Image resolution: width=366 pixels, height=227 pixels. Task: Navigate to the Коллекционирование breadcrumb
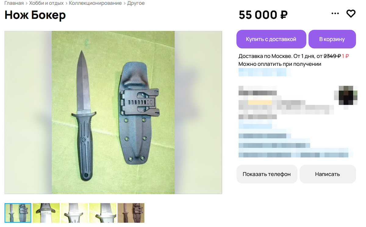pyautogui.click(x=95, y=3)
